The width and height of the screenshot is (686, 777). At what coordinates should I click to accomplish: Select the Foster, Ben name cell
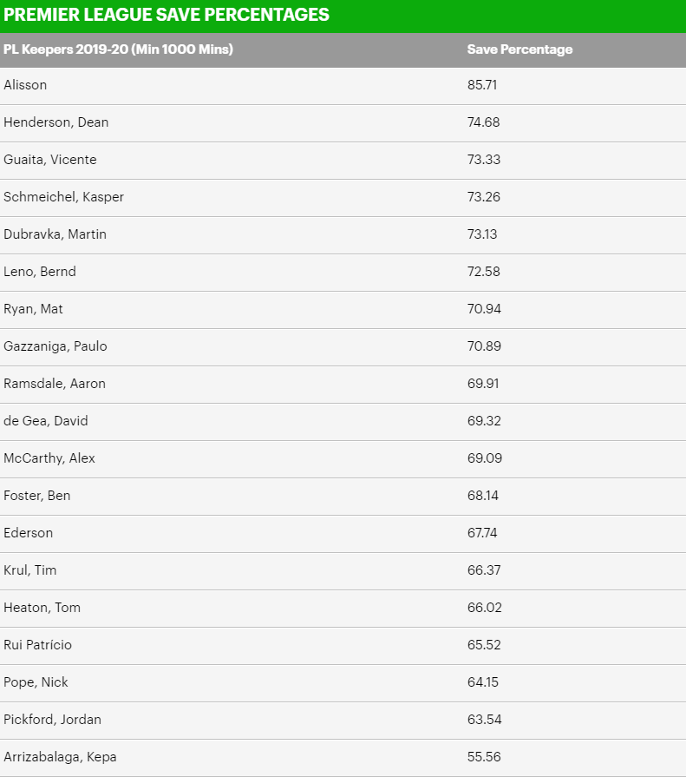pyautogui.click(x=37, y=496)
